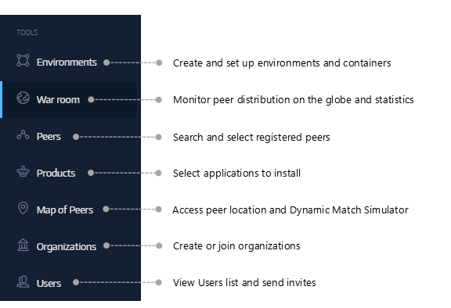This screenshot has height=308, width=451.
Task: Click the Peers network icon
Action: point(23,135)
